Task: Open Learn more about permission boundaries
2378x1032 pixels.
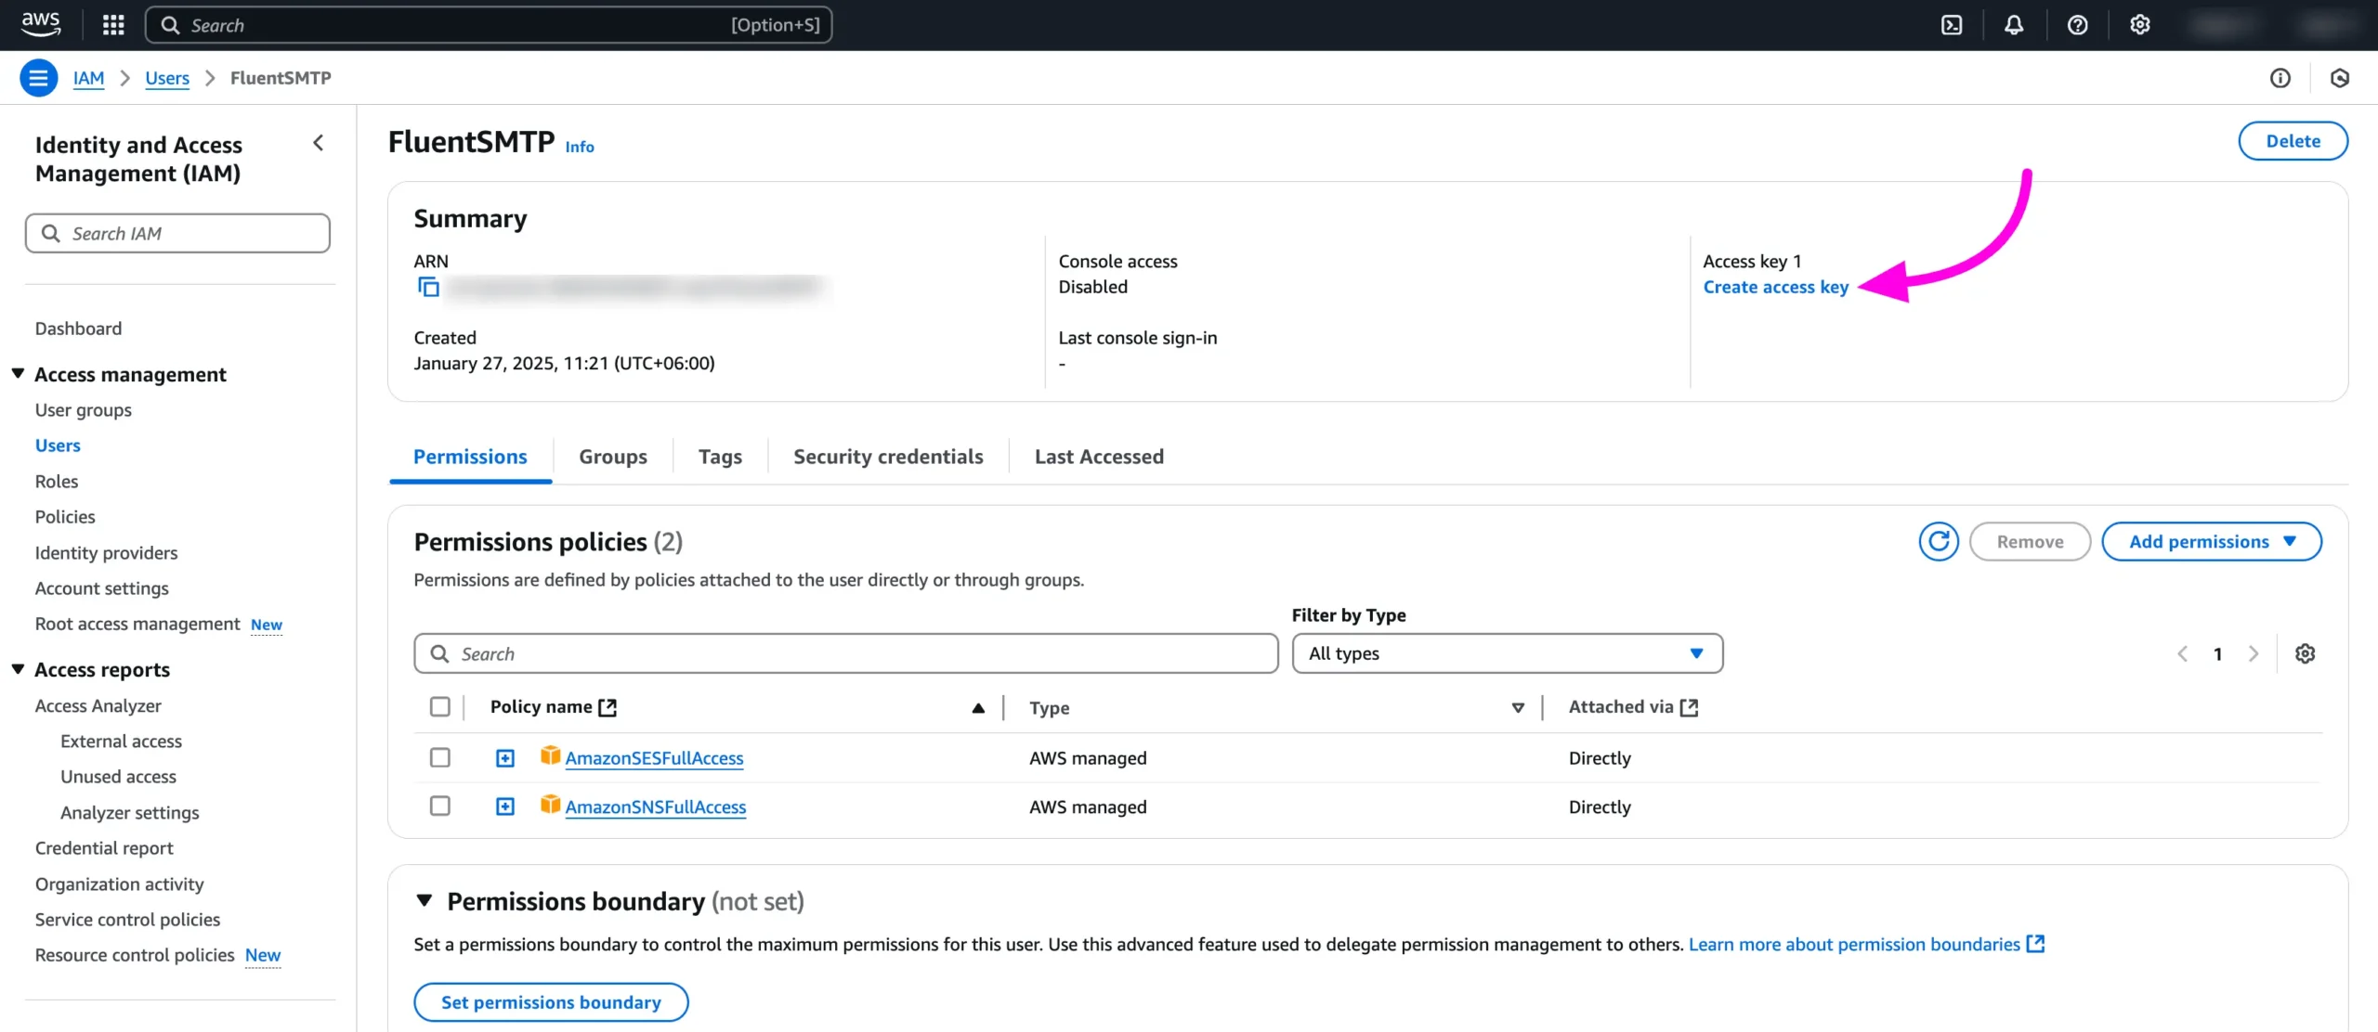Action: pyautogui.click(x=1866, y=944)
